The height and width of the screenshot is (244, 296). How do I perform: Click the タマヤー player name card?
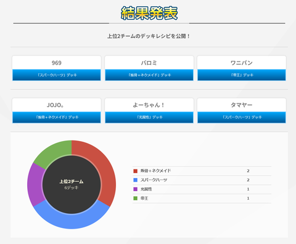pyautogui.click(x=242, y=105)
